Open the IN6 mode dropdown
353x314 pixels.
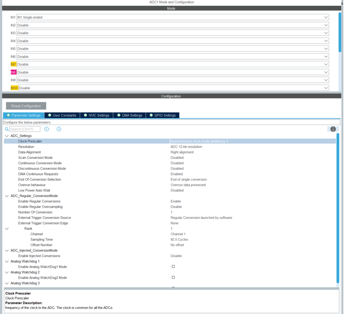click(x=172, y=57)
